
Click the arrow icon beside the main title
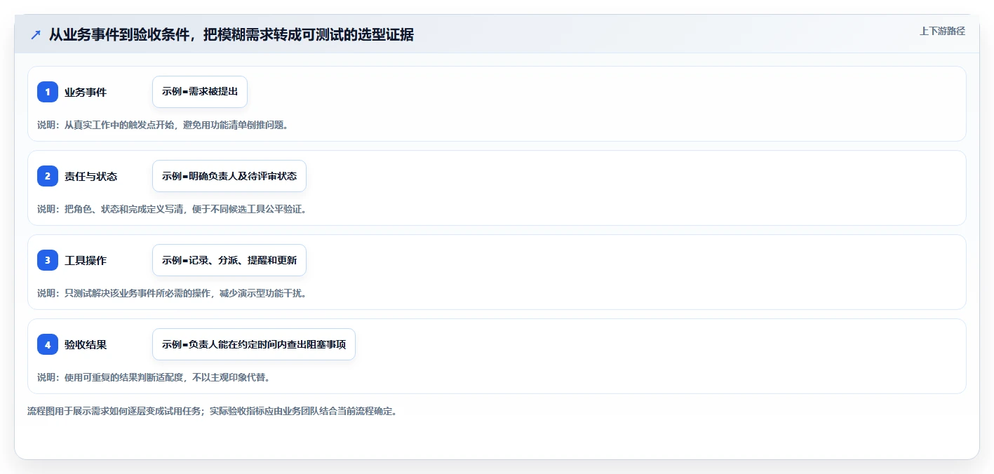(x=36, y=35)
